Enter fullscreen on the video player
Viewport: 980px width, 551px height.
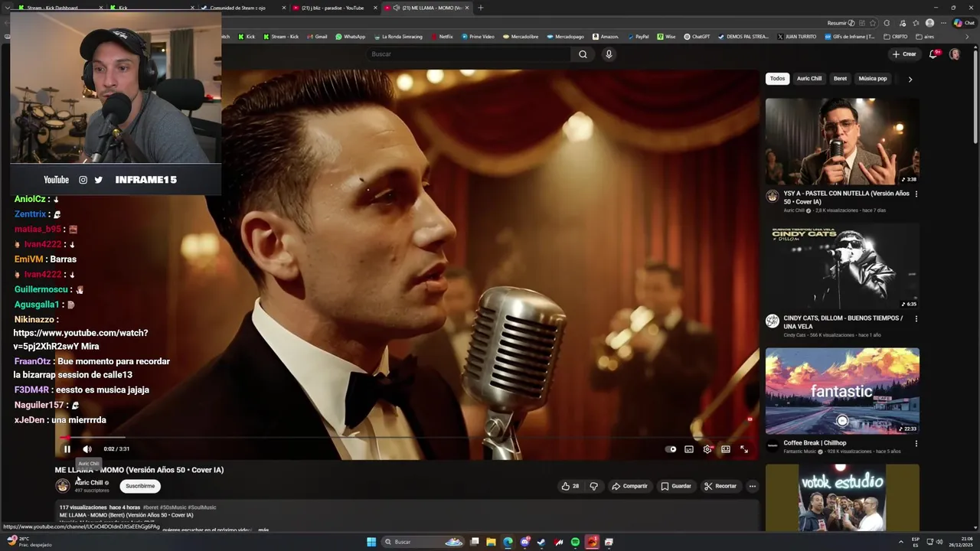click(x=744, y=449)
